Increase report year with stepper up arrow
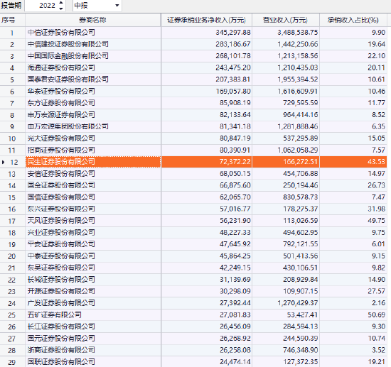This screenshot has height=367, width=391. pyautogui.click(x=61, y=3)
